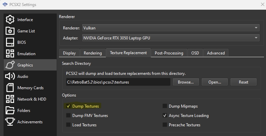This screenshot has height=136, width=266.
Task: Select the Game List sidebar icon
Action: (x=10, y=31)
